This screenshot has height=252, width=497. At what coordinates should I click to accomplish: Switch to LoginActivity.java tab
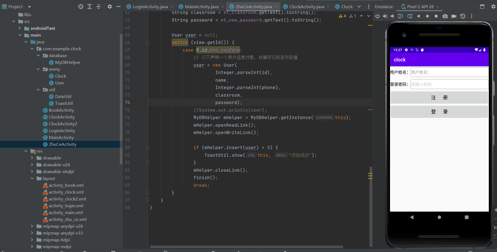[150, 7]
